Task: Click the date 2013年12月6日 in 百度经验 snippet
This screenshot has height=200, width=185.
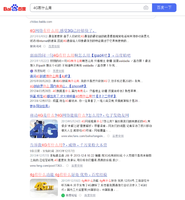Action: 71,181
